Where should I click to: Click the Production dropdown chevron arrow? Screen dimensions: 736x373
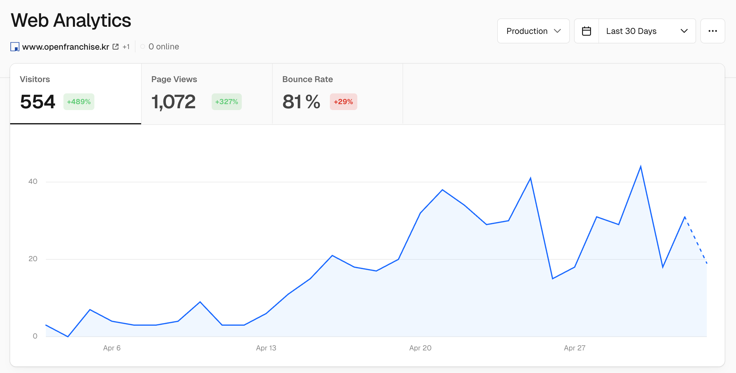(x=557, y=31)
